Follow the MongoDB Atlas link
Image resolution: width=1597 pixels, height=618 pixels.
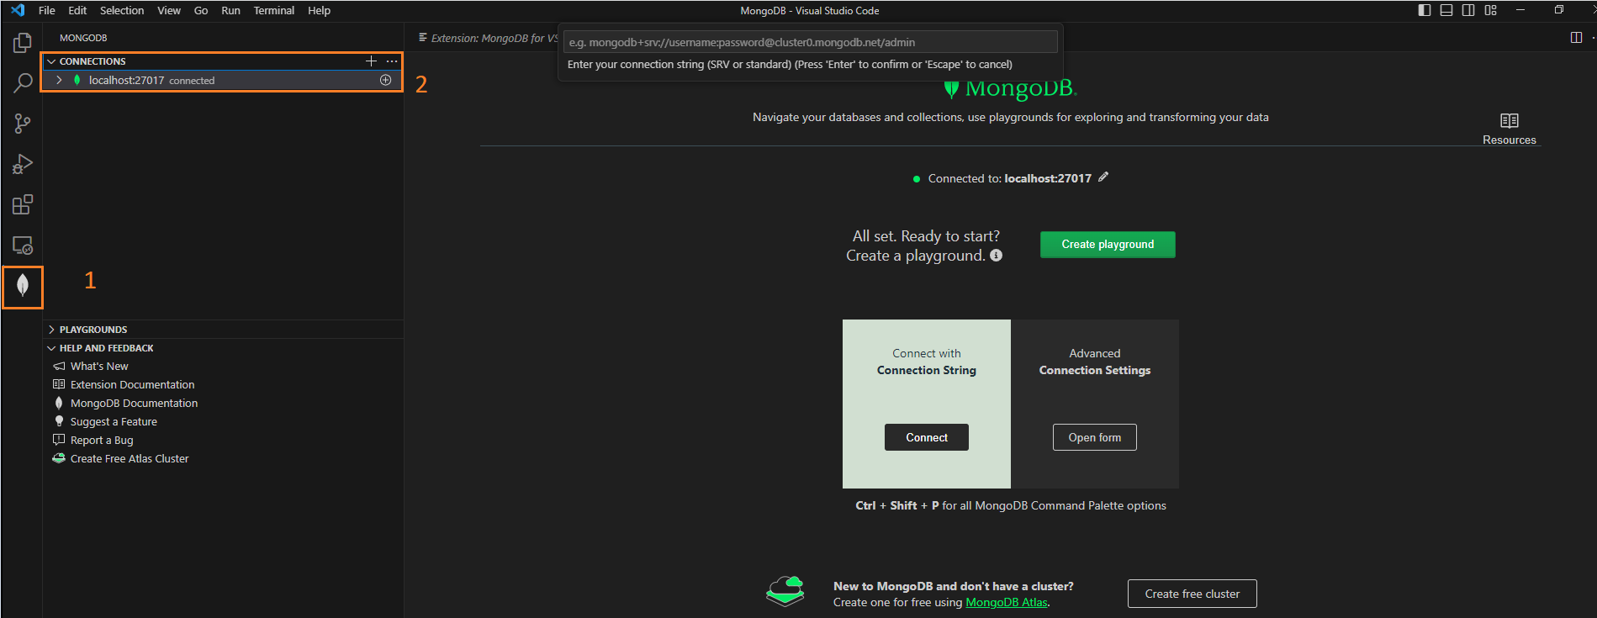(1006, 603)
